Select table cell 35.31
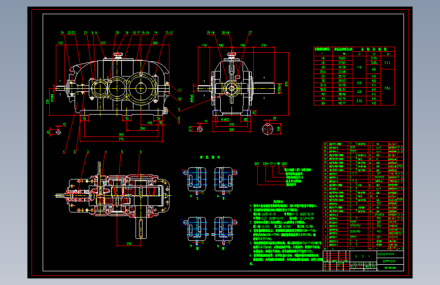 pos(342,90)
